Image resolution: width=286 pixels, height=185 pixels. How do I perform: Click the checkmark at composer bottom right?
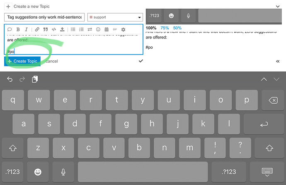141,61
